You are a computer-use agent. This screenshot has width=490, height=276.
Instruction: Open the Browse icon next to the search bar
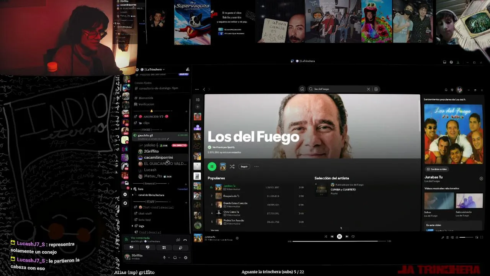tap(376, 89)
